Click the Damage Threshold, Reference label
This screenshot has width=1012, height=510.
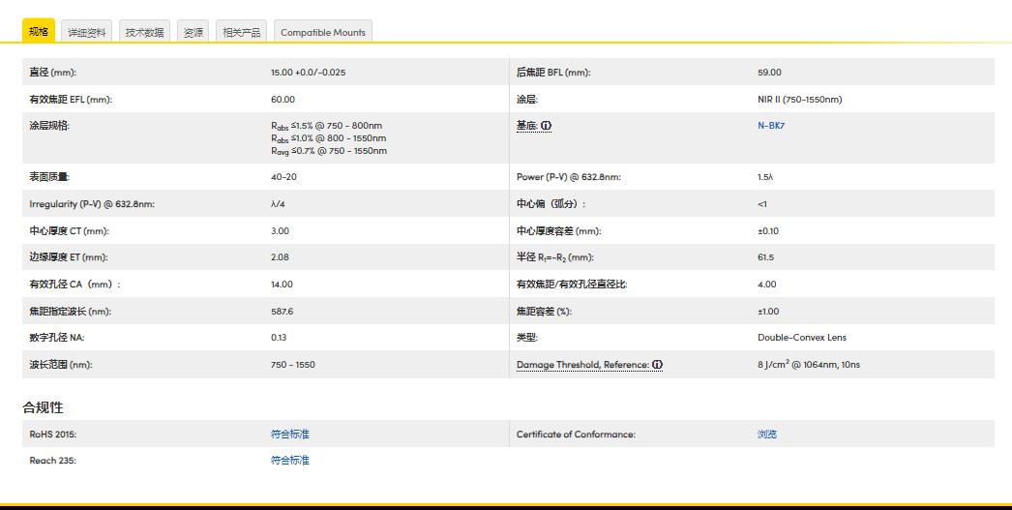coord(582,365)
